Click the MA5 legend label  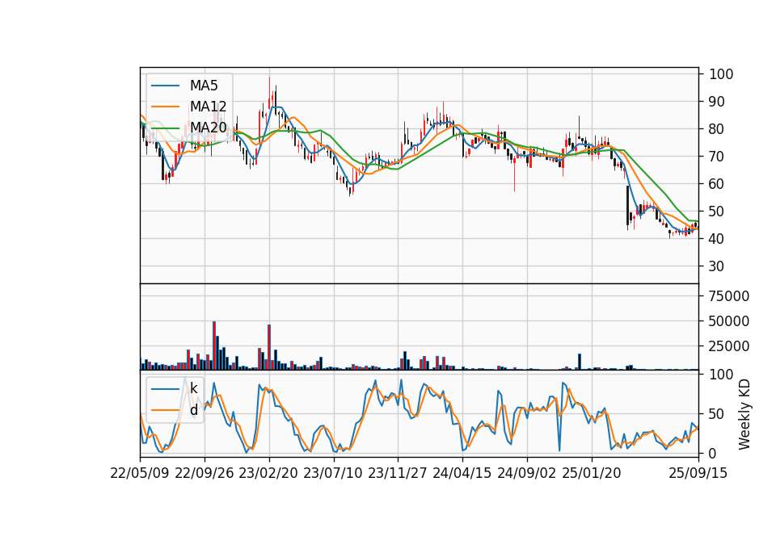(x=204, y=86)
